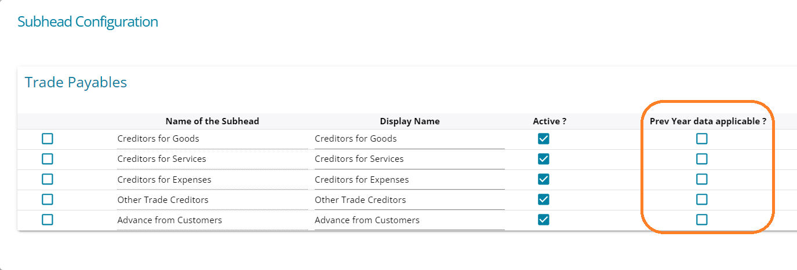This screenshot has height=270, width=797.
Task: Uncheck Active for Creditors for Services
Action: 544,159
